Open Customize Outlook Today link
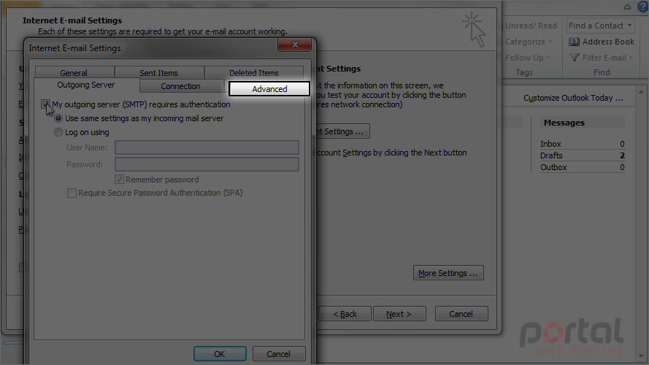The image size is (649, 365). [573, 98]
